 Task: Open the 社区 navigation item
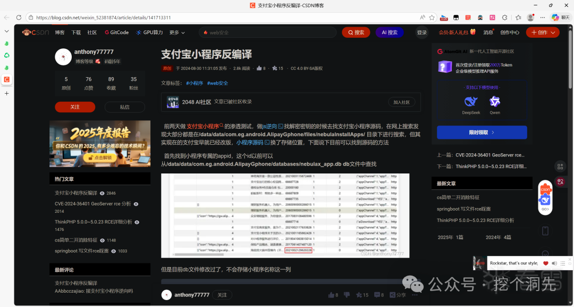(92, 32)
